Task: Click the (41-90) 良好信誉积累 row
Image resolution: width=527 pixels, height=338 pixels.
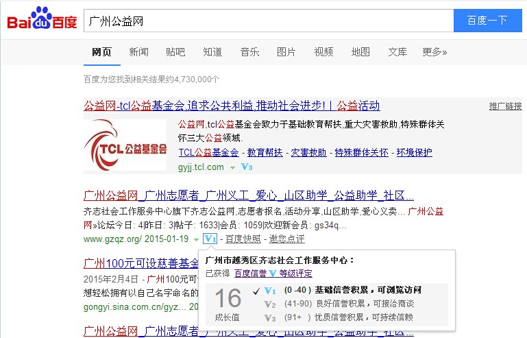Action: point(349,304)
